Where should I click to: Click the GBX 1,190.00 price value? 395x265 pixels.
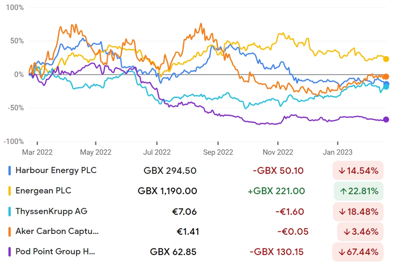coord(167,191)
